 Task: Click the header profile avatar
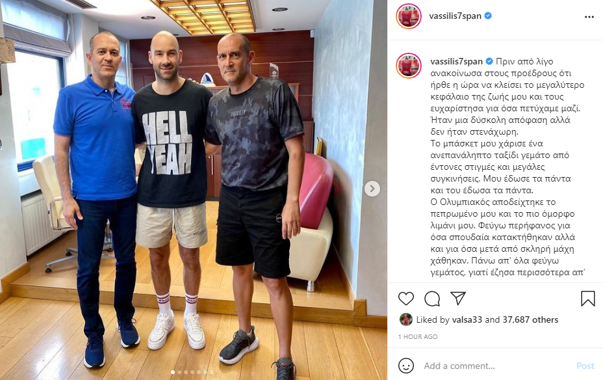409,16
